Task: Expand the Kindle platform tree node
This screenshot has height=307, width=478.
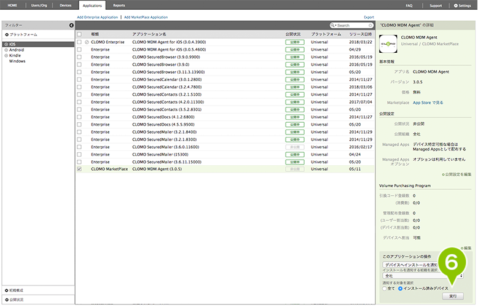Action: coord(6,55)
